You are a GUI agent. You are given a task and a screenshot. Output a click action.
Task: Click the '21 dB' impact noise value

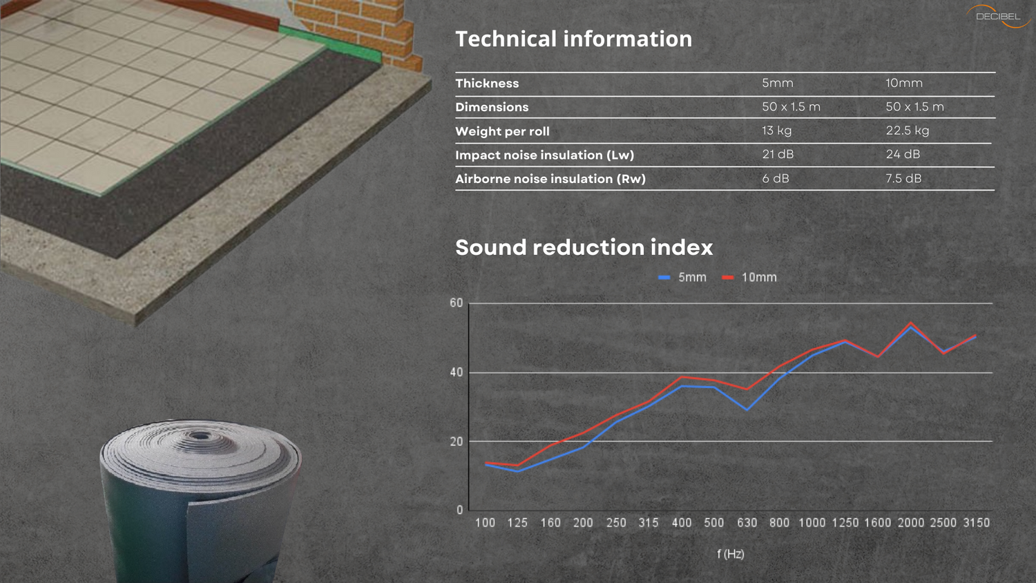point(778,154)
